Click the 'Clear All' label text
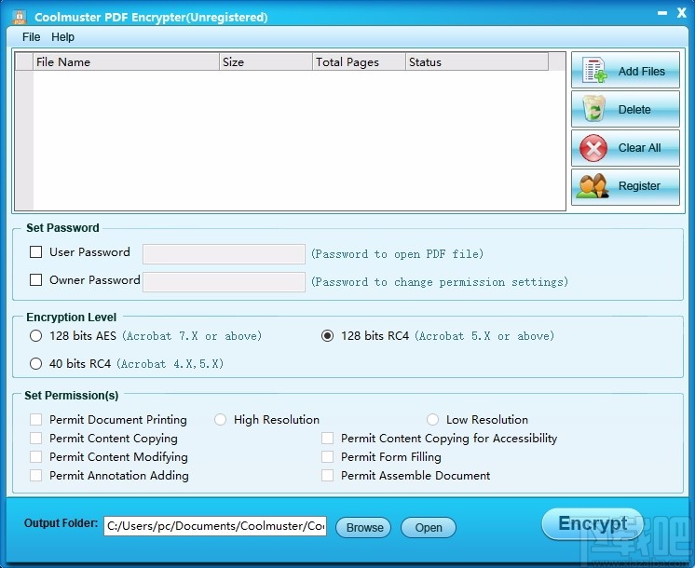This screenshot has height=568, width=695. [x=639, y=148]
